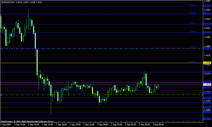212x127 pixels.
Task: Click the 1 Sep 22:00 time label
Action: pos(89,124)
